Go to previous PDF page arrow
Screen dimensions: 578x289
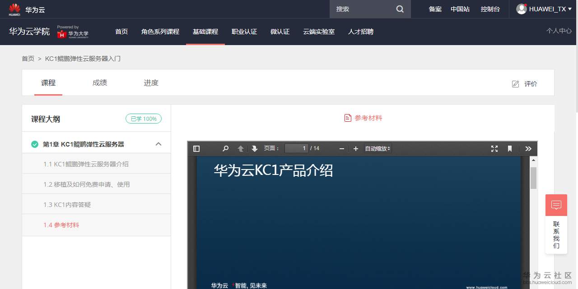click(241, 149)
